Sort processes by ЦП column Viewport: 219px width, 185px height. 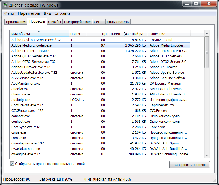tap(97, 34)
